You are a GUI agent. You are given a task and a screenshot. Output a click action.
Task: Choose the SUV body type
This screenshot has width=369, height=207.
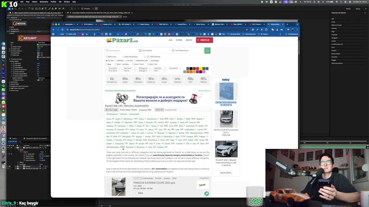pyautogui.click(x=191, y=80)
